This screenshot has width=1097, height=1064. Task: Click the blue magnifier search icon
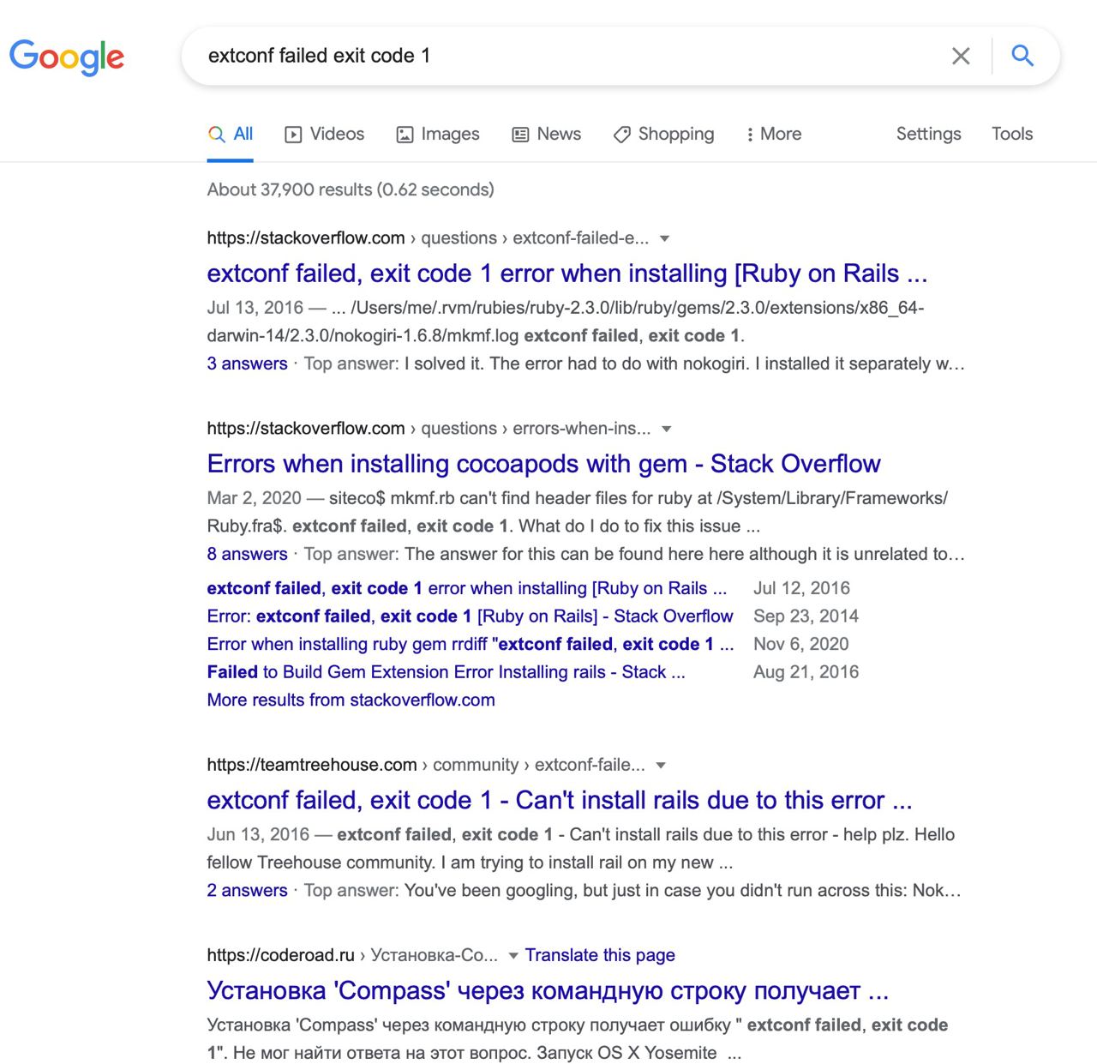point(1022,57)
